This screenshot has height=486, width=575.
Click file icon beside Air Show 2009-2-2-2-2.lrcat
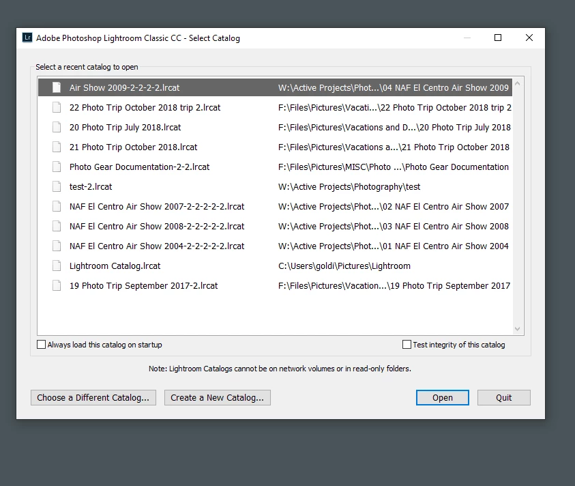tap(57, 87)
